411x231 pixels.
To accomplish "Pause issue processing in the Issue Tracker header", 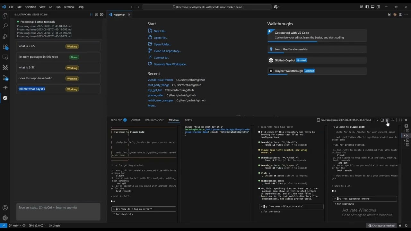I will [x=92, y=14].
